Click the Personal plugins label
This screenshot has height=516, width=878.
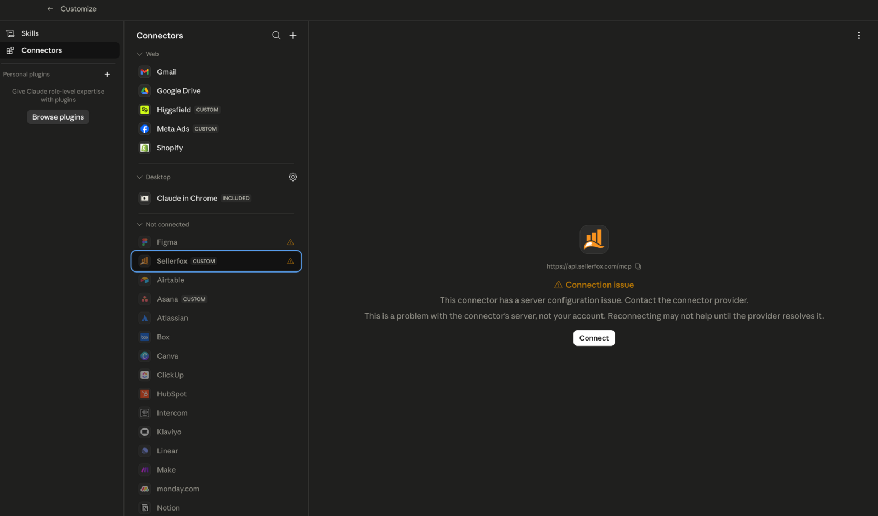[26, 75]
